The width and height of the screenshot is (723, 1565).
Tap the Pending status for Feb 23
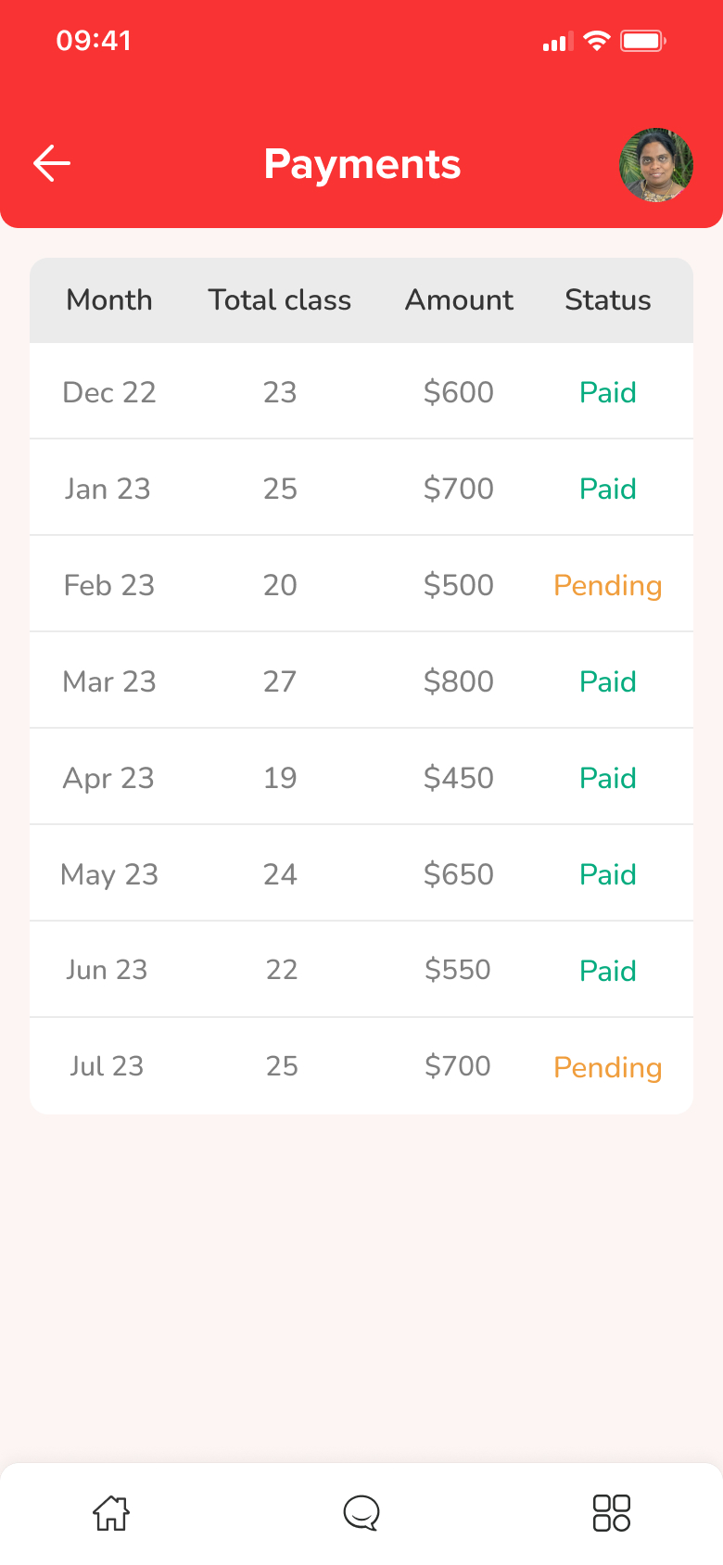608,586
